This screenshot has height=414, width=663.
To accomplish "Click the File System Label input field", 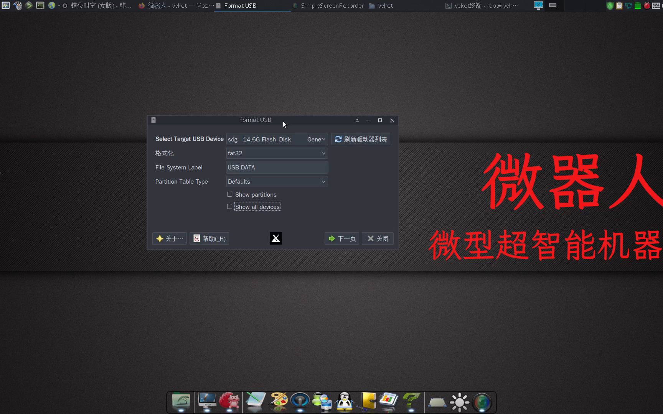I will [277, 168].
